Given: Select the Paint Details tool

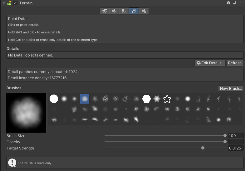Looking at the screenshot, I should 134,11.
